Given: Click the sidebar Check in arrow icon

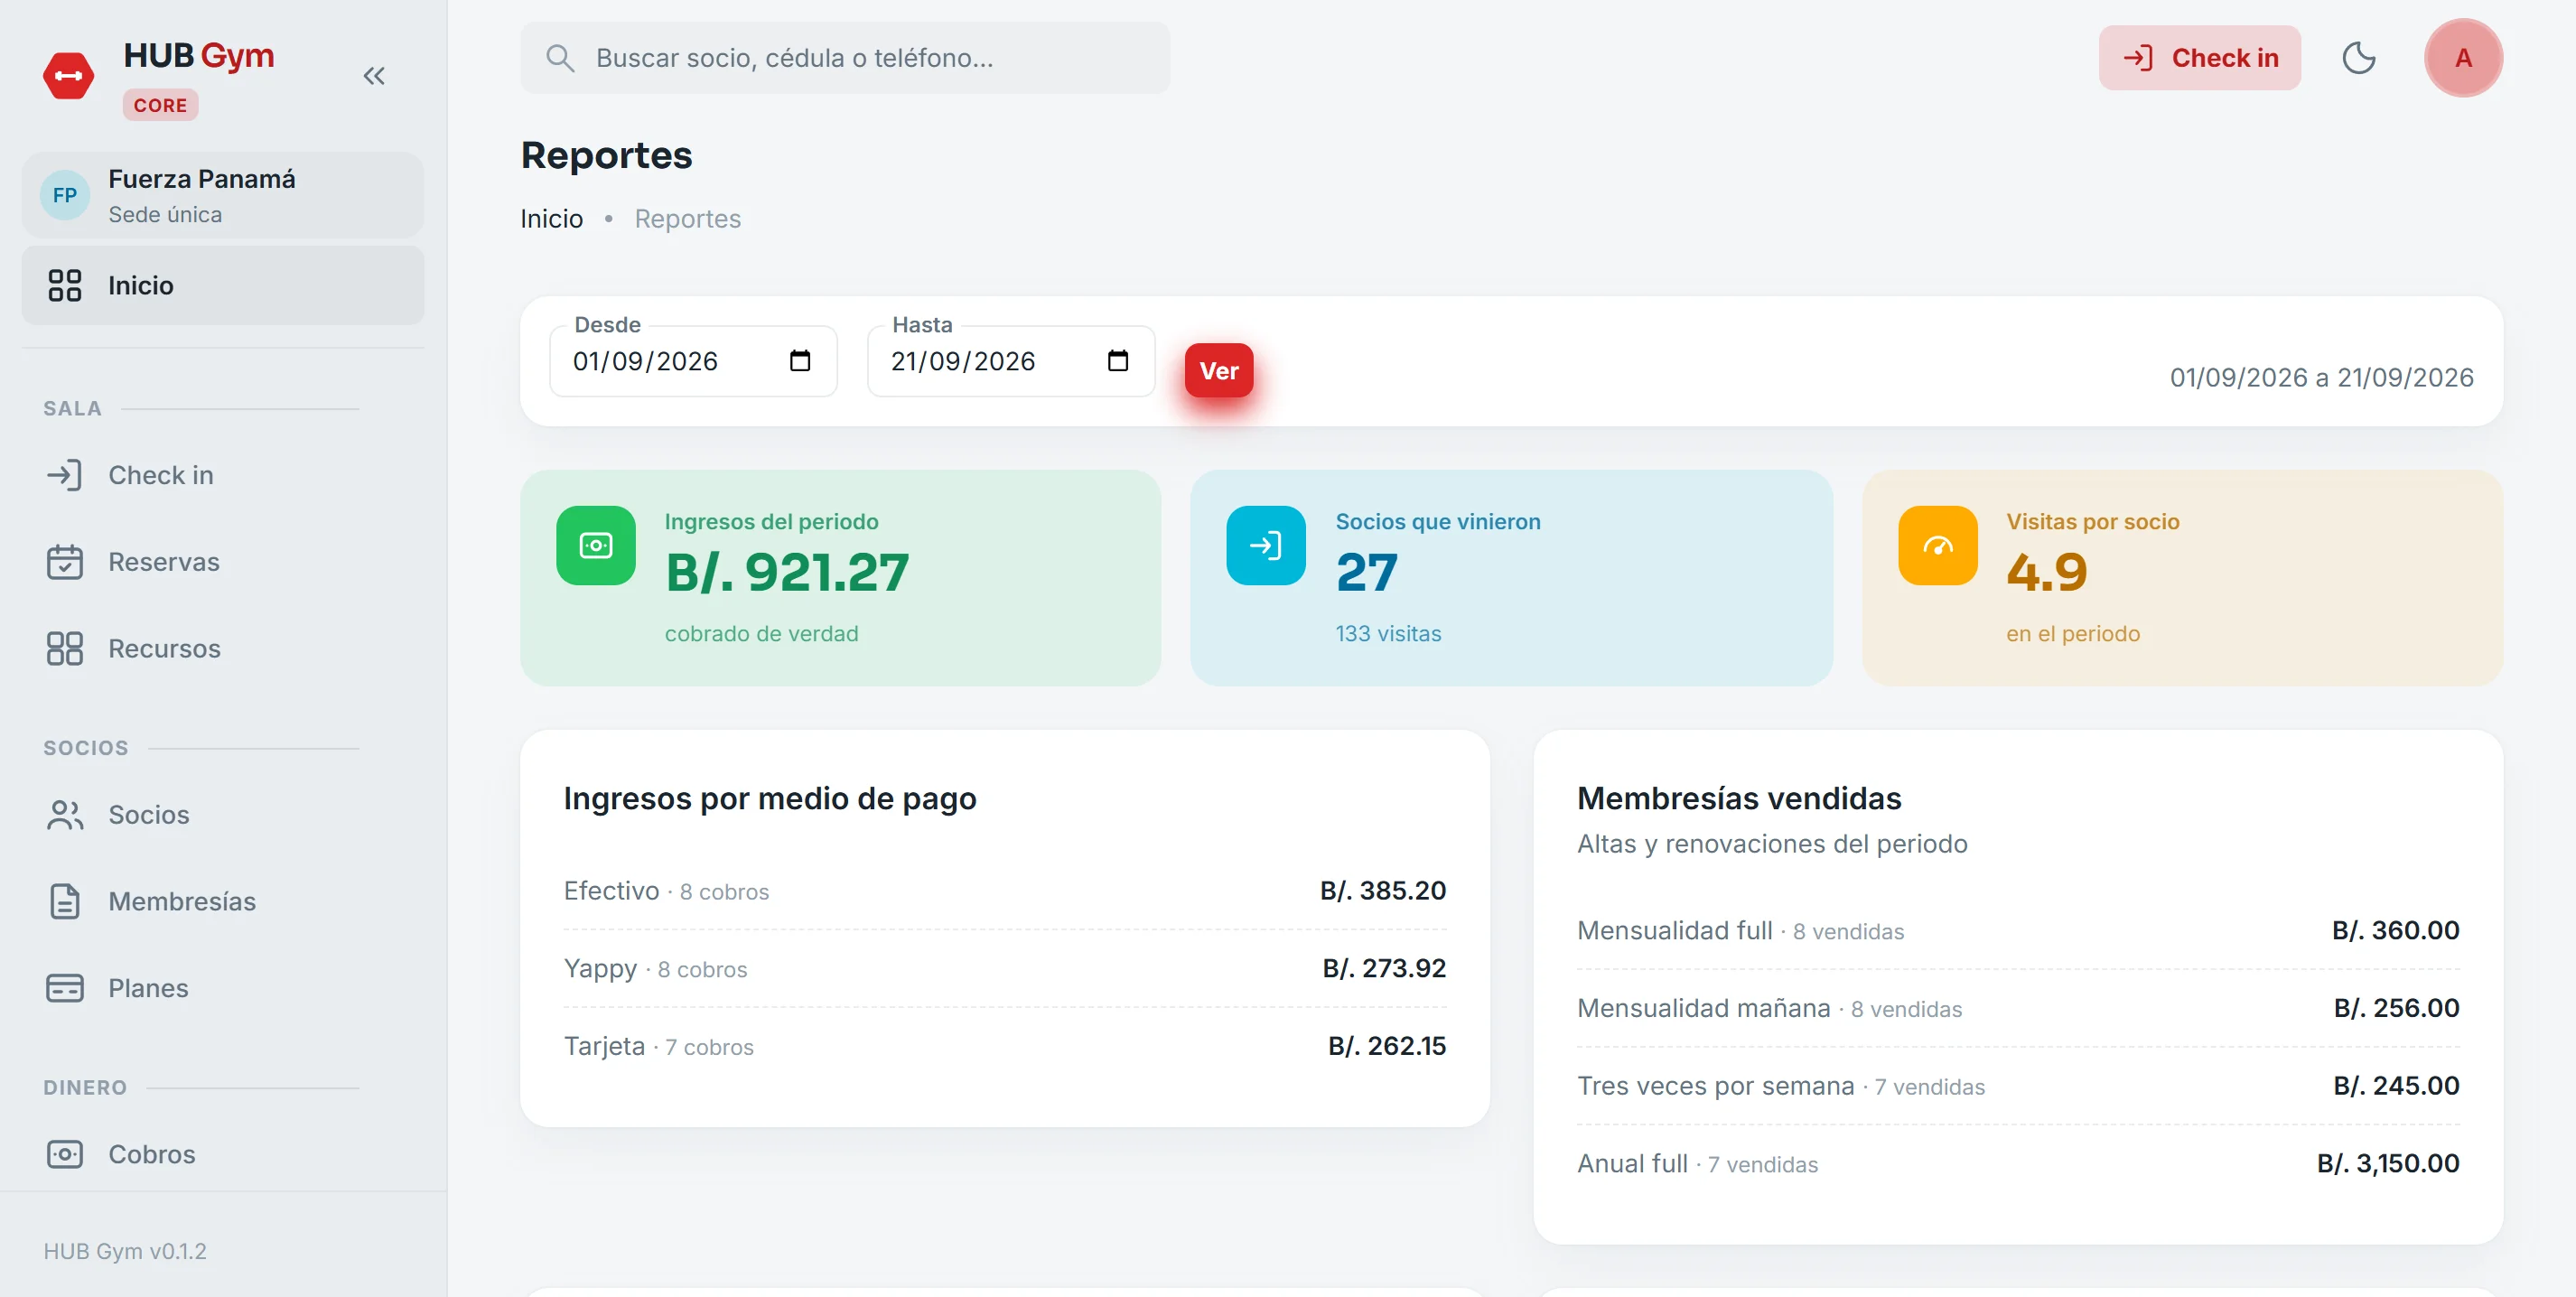Looking at the screenshot, I should click(x=65, y=475).
